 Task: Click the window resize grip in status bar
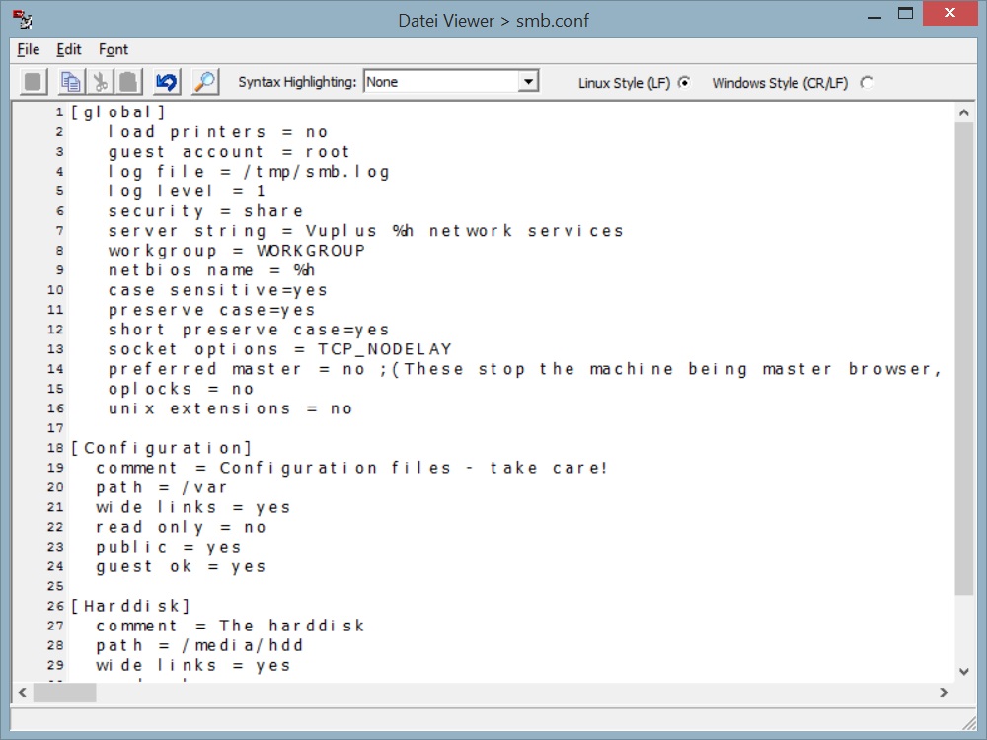(968, 722)
